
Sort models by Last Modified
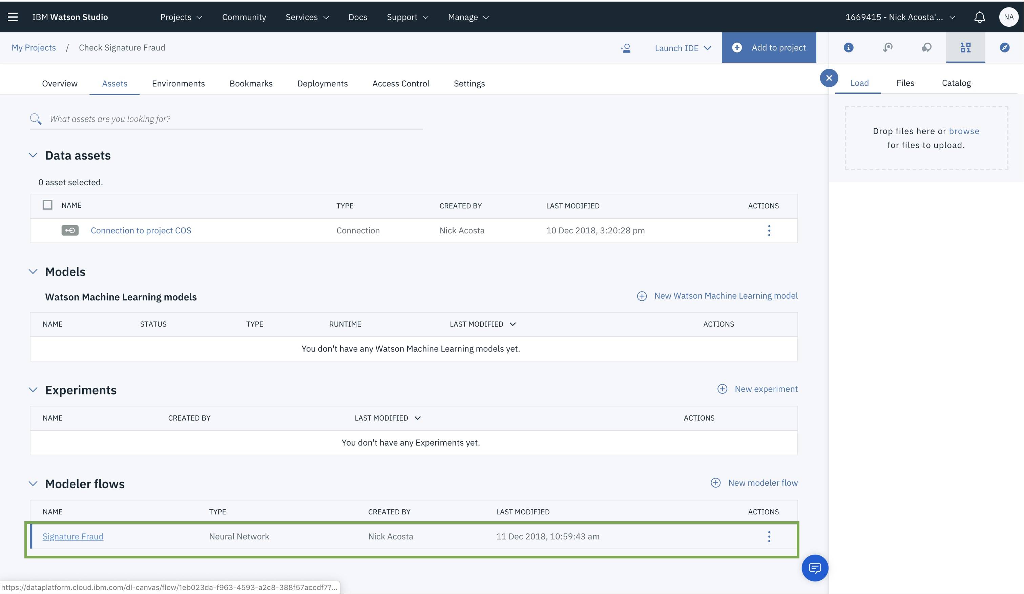pos(483,324)
